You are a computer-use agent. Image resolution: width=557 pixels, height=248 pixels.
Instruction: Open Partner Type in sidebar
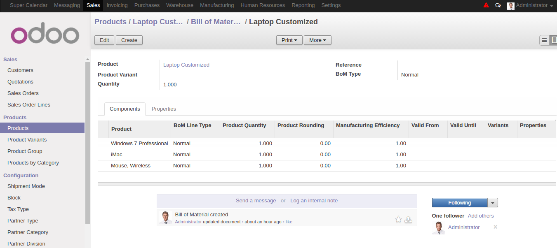[x=42, y=221]
